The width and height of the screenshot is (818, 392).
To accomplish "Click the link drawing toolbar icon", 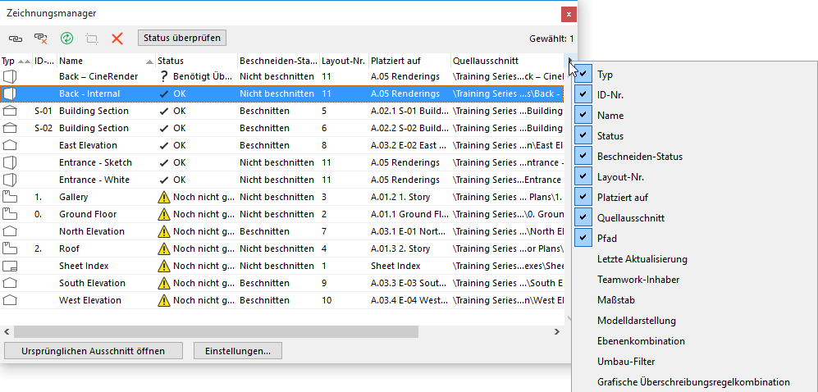I will point(16,38).
